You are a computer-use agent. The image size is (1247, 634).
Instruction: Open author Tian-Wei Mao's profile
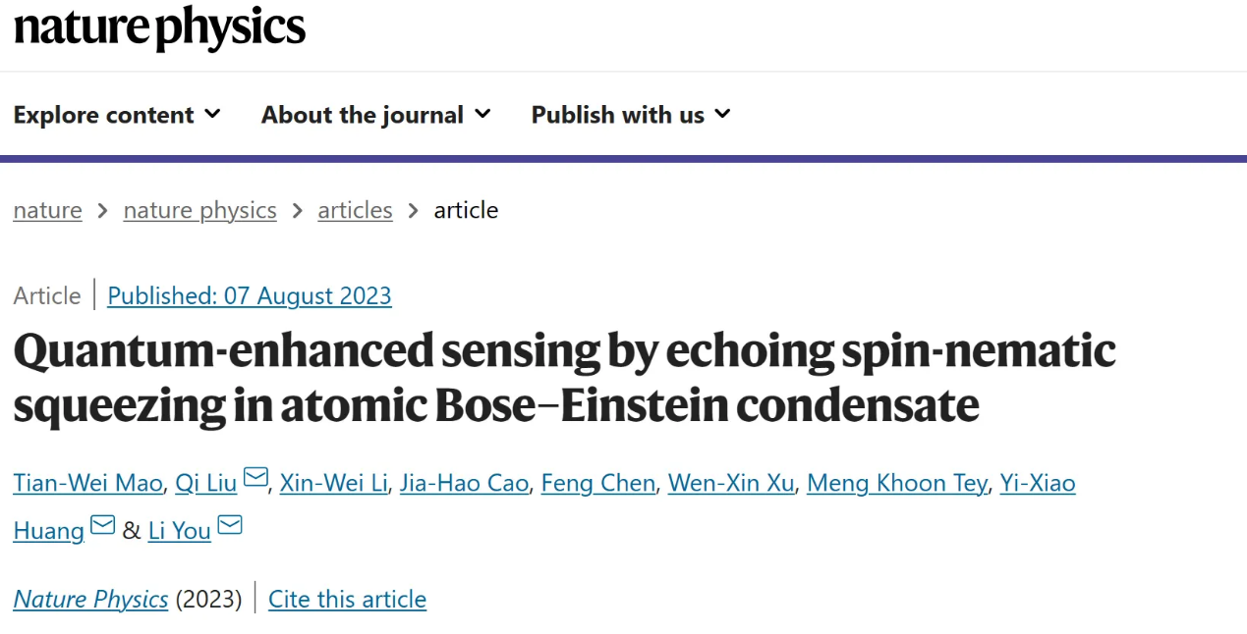[87, 483]
